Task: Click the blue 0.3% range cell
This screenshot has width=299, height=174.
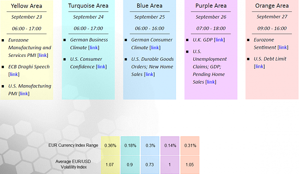Action: tap(150, 146)
